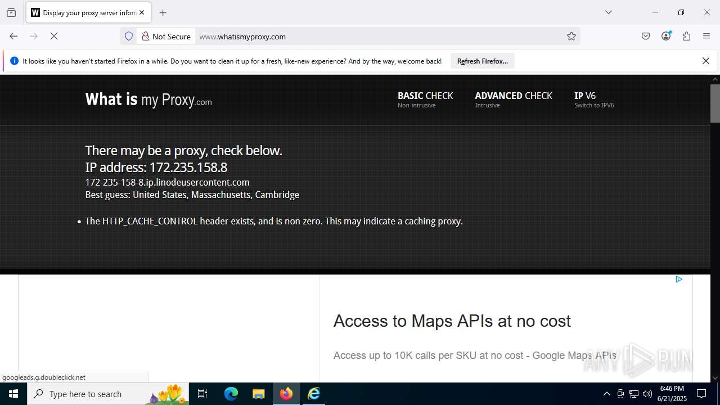720x405 pixels.
Task: Select the BASIC CHECK menu item
Action: point(425,99)
